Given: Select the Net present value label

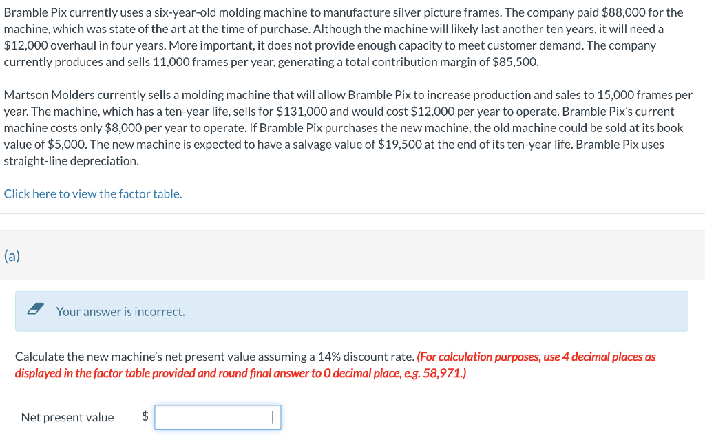Looking at the screenshot, I should tap(67, 416).
